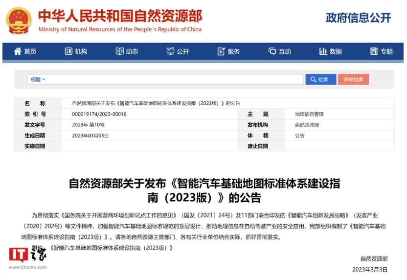Image resolution: width=407 pixels, height=280 pixels.
Task: Click the IT之家 watermark logo
Action: point(28,258)
